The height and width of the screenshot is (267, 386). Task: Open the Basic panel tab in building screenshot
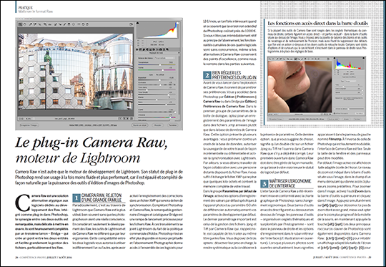137,49
